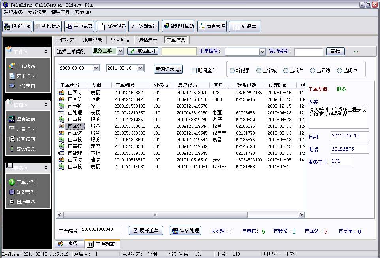Click the 服务连接 toolbar button
The height and width of the screenshot is (258, 380).
pos(17,26)
